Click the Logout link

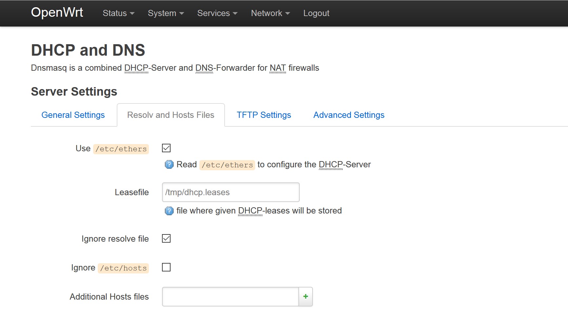[316, 13]
